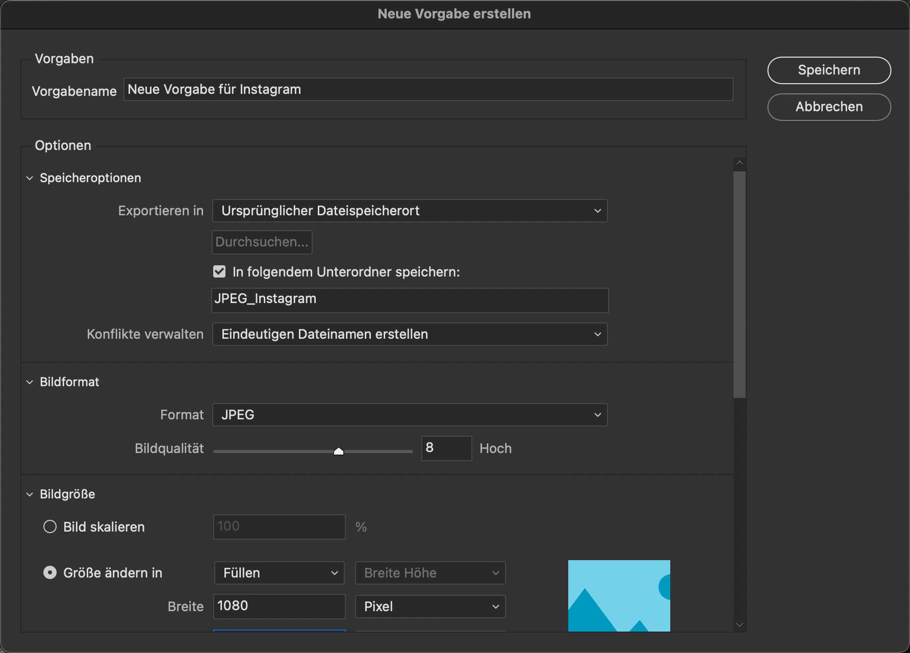Click the Bildqualität slider handle
Image resolution: width=910 pixels, height=653 pixels.
click(339, 451)
